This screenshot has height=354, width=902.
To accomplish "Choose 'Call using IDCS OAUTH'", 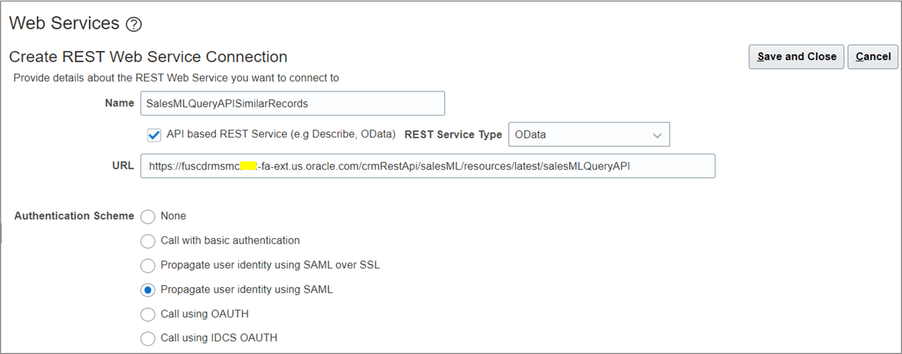I will 148,338.
